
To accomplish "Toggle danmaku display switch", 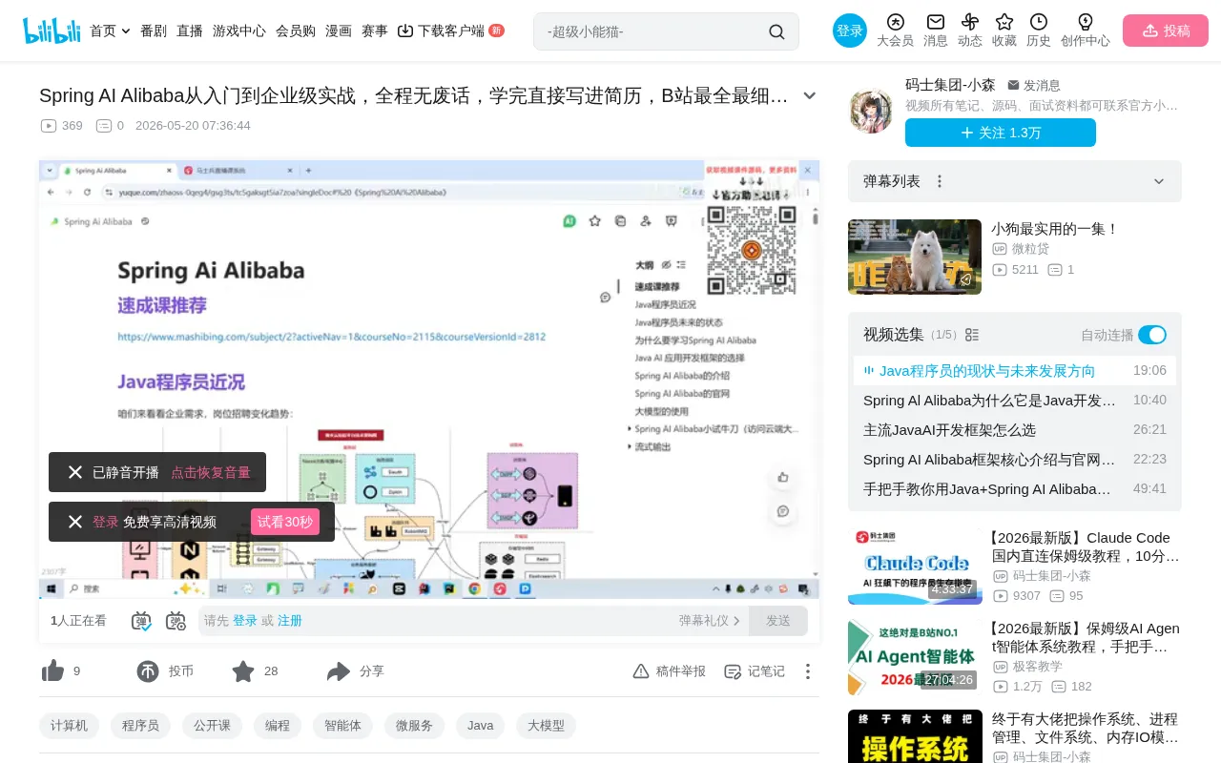I will 141,621.
